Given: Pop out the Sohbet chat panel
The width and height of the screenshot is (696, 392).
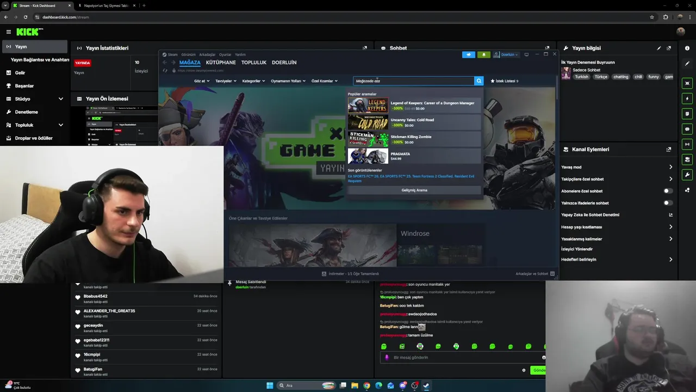Looking at the screenshot, I should coord(547,48).
